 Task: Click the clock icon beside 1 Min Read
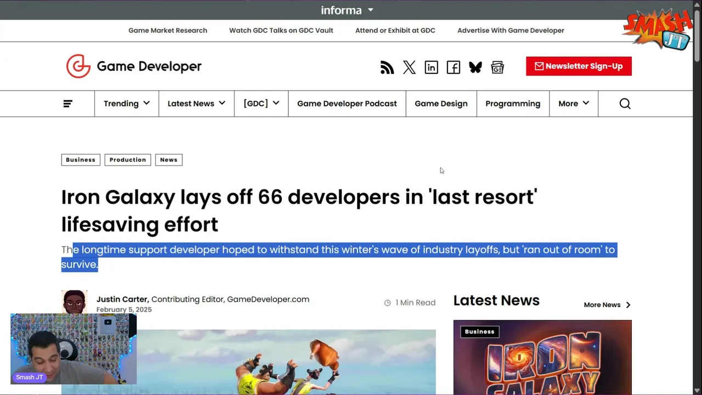point(388,303)
